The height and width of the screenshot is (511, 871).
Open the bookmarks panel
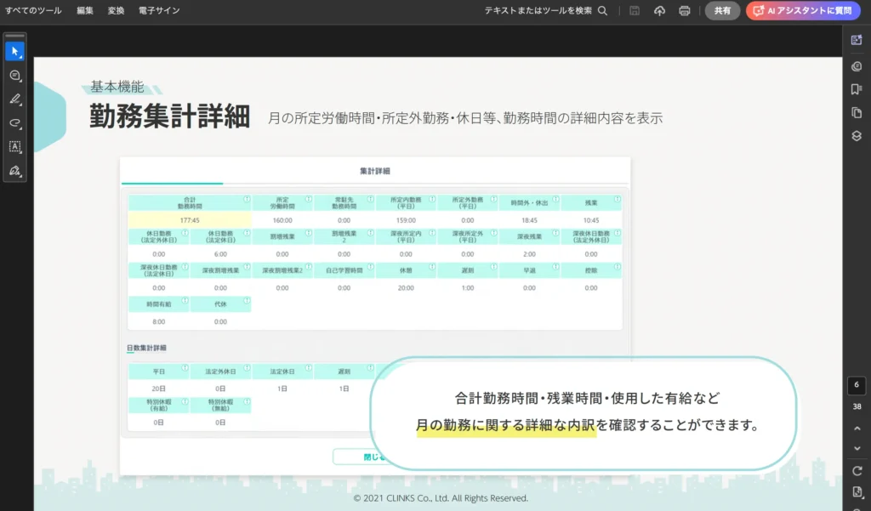click(857, 89)
